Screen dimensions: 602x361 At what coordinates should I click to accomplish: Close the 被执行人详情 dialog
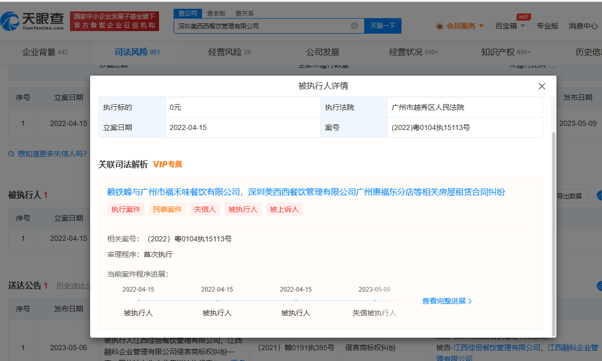[542, 86]
